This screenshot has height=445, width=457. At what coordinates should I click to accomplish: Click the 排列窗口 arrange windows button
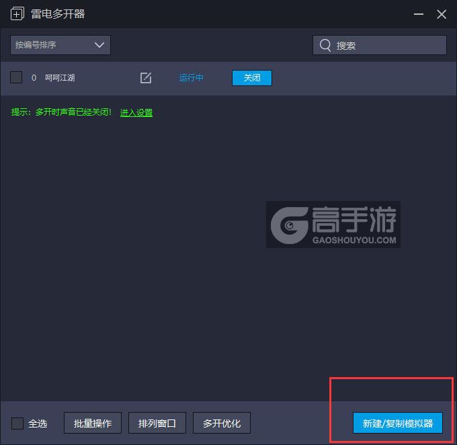(x=157, y=423)
